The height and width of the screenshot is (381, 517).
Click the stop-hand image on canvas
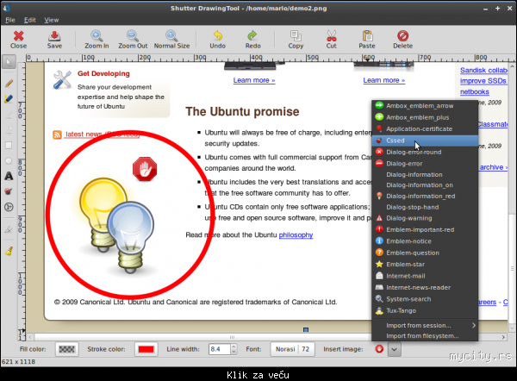click(145, 169)
